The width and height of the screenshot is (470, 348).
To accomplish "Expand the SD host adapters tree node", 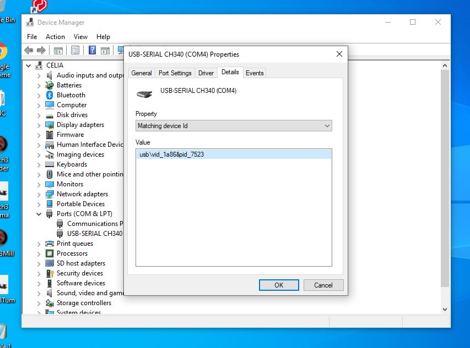I will (x=39, y=264).
